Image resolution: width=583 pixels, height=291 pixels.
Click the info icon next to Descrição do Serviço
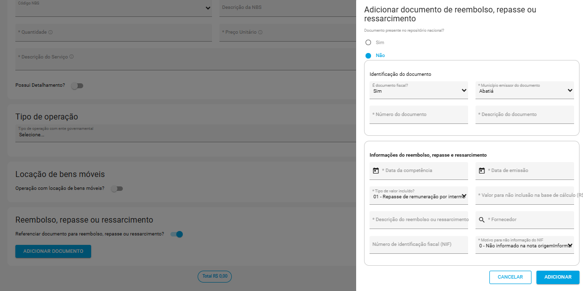click(x=71, y=57)
